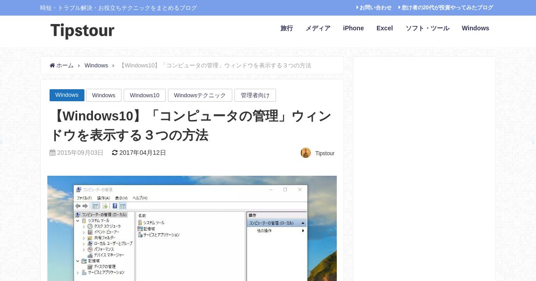This screenshot has width=536, height=281.
Task: Open the ファイル(F) menu
Action: 84,198
